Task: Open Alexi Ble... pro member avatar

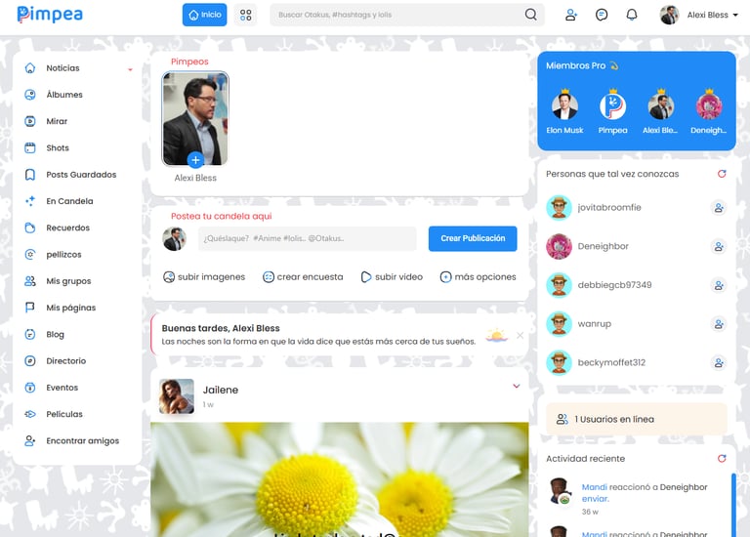Action: [660, 105]
